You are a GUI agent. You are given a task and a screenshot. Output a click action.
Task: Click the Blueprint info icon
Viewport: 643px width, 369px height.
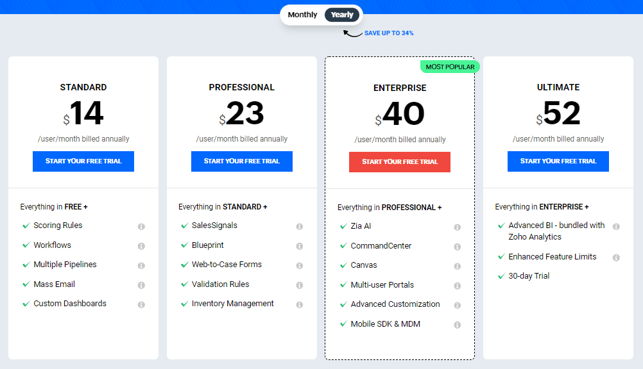click(x=299, y=245)
